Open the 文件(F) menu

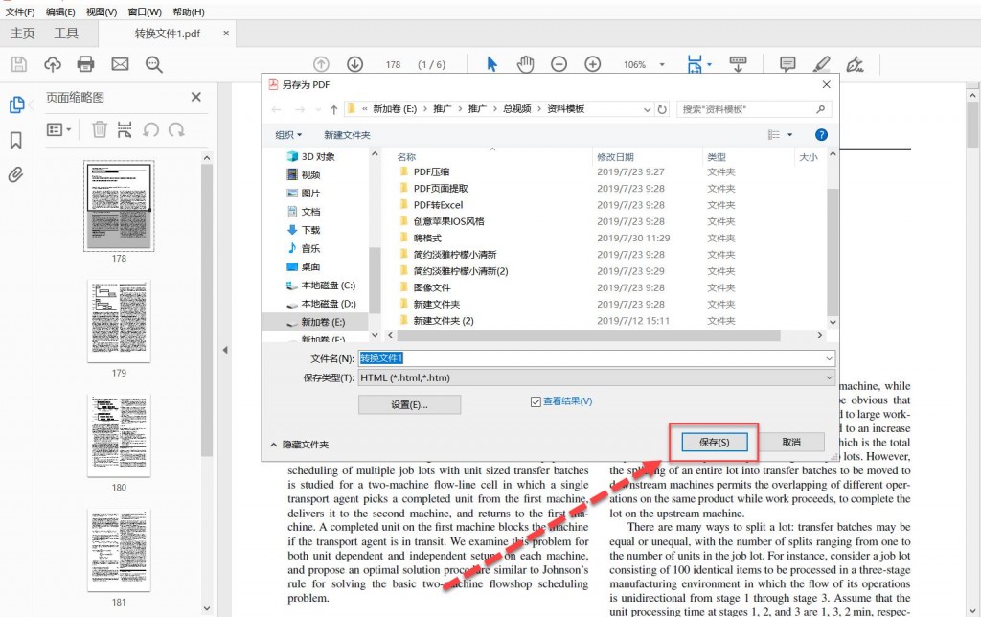[20, 11]
